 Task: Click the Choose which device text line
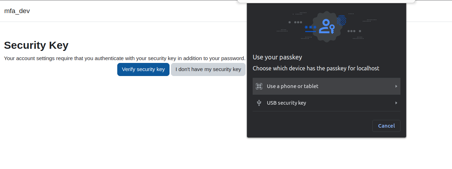coord(316,68)
